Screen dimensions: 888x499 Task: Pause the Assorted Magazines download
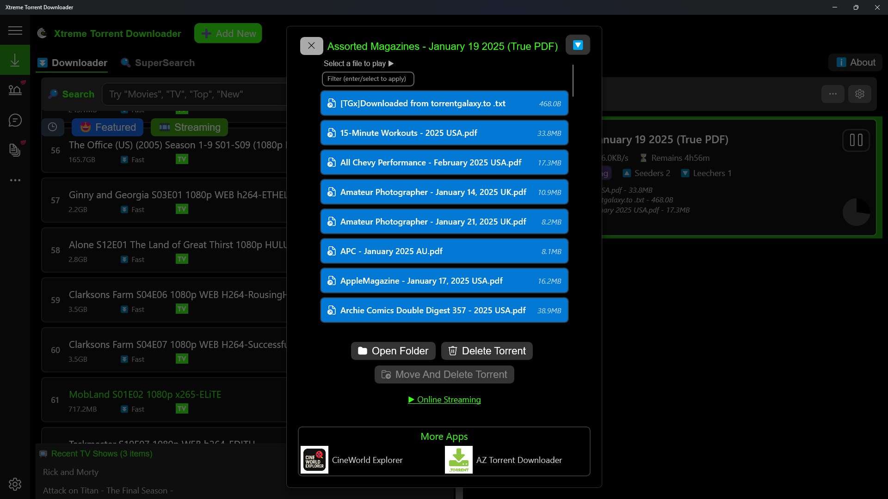(x=856, y=140)
